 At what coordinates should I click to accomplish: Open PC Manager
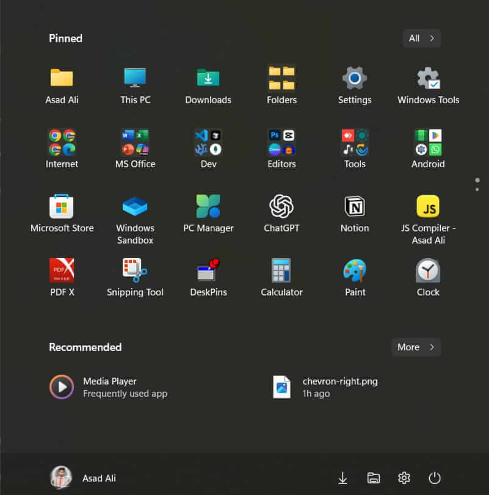(208, 214)
